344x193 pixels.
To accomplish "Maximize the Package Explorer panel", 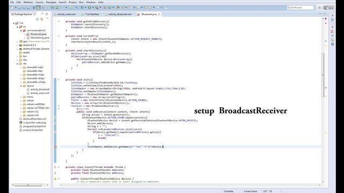I will pos(47,14).
